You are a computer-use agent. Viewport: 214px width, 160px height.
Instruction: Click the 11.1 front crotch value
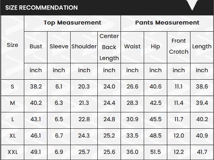(x=179, y=86)
